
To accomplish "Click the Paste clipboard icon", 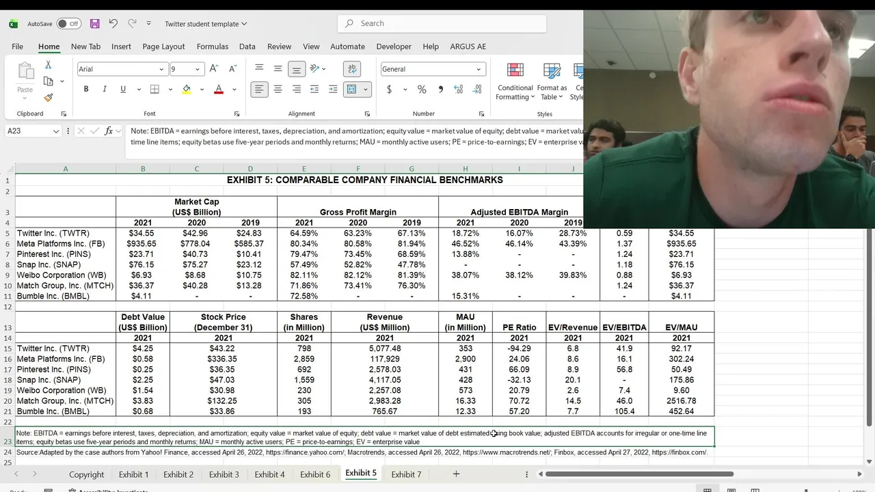I will pos(25,71).
